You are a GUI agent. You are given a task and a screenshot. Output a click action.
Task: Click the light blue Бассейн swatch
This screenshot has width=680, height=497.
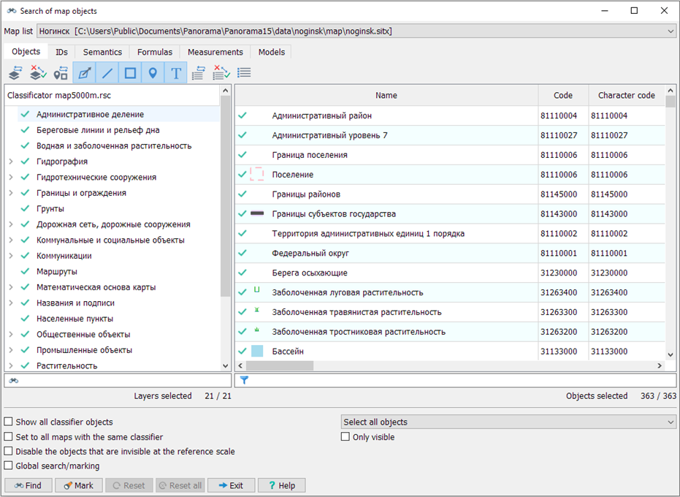tap(257, 352)
